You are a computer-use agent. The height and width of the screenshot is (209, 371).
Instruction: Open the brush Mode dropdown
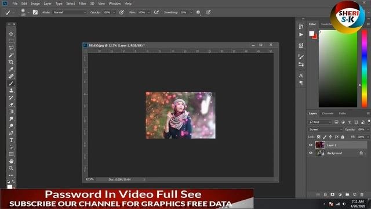click(x=70, y=12)
